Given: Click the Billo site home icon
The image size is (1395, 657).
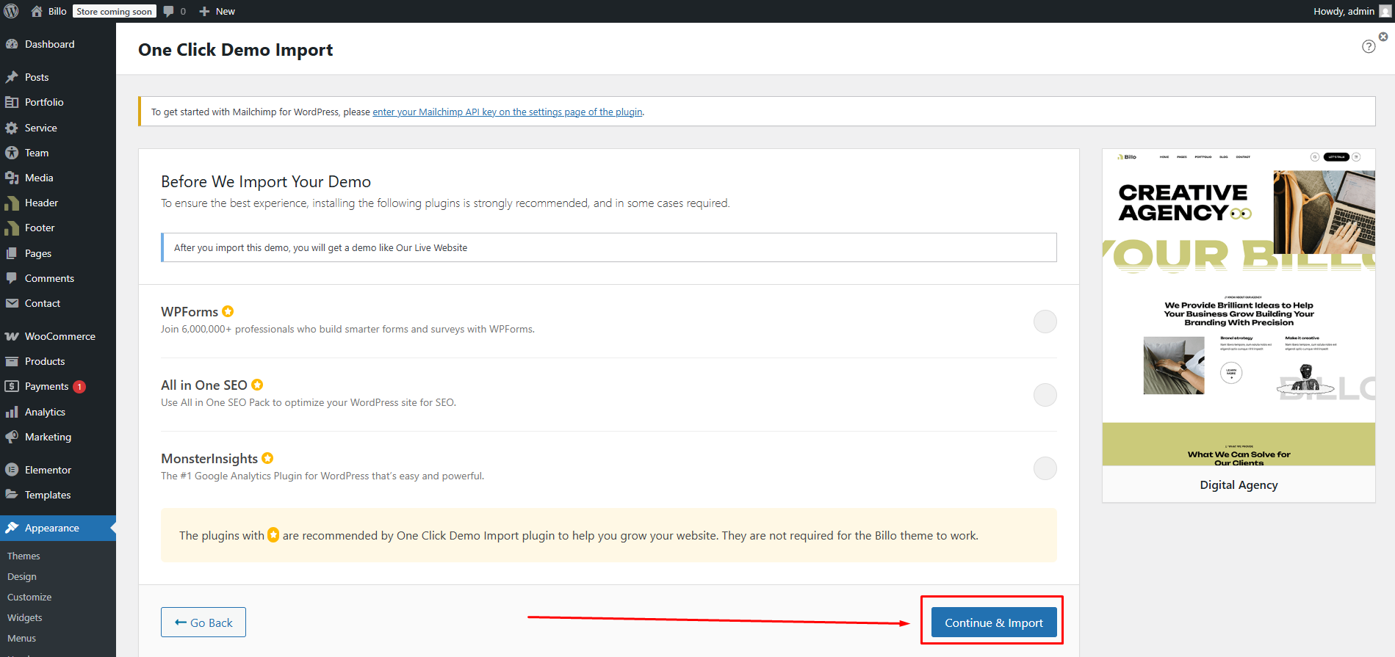Looking at the screenshot, I should click(x=37, y=11).
